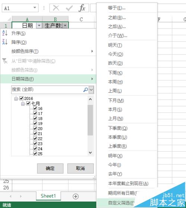This screenshot has width=186, height=208.
Task: Uncheck day 19 checkbox
Action: (x=35, y=123)
